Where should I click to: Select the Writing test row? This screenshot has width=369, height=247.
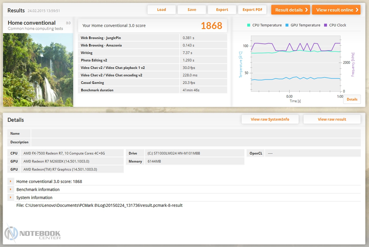[x=153, y=53]
